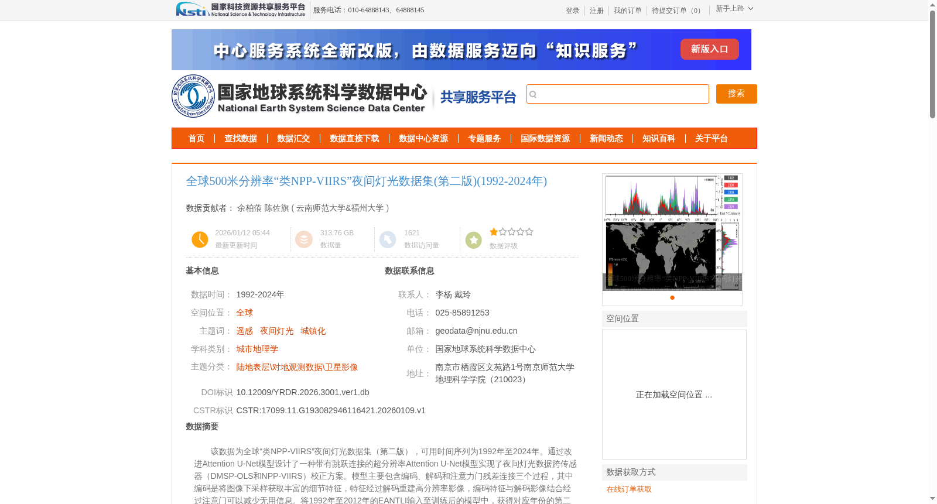This screenshot has width=937, height=504.
Task: Click the 陆地表层\对地观测数据\卫星影像 category link
Action: (297, 367)
